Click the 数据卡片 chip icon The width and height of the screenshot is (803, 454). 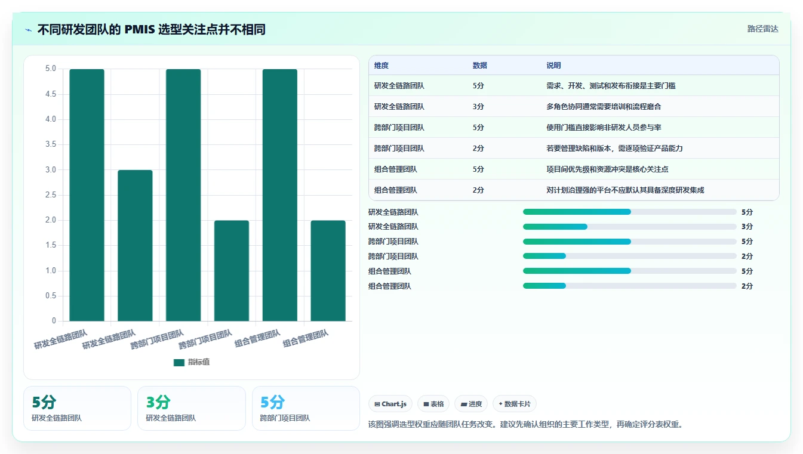(x=500, y=404)
